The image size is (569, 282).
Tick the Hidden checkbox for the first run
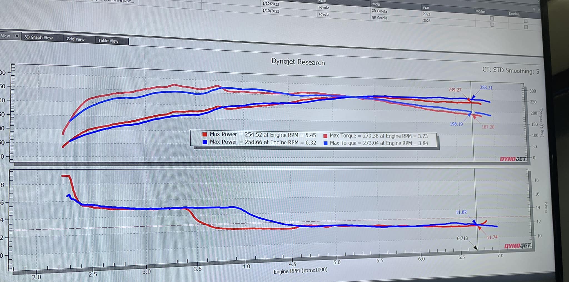[492, 18]
